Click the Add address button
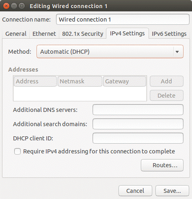 tap(166, 81)
